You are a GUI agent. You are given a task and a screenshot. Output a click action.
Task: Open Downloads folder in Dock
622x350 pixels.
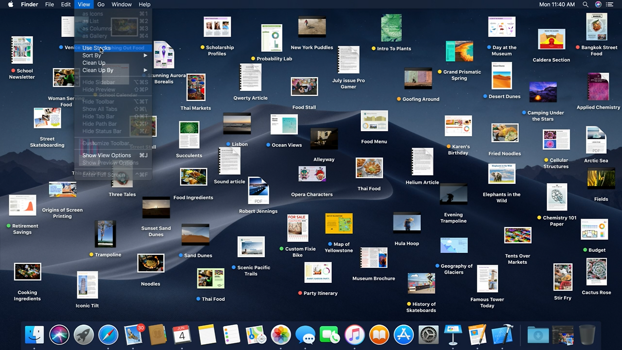tap(538, 335)
